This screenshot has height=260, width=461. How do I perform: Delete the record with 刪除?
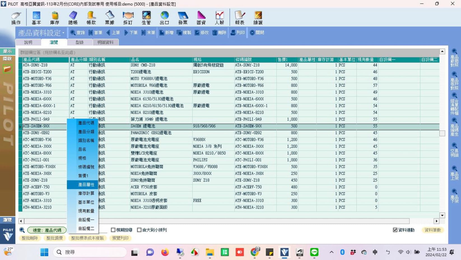coord(219,33)
